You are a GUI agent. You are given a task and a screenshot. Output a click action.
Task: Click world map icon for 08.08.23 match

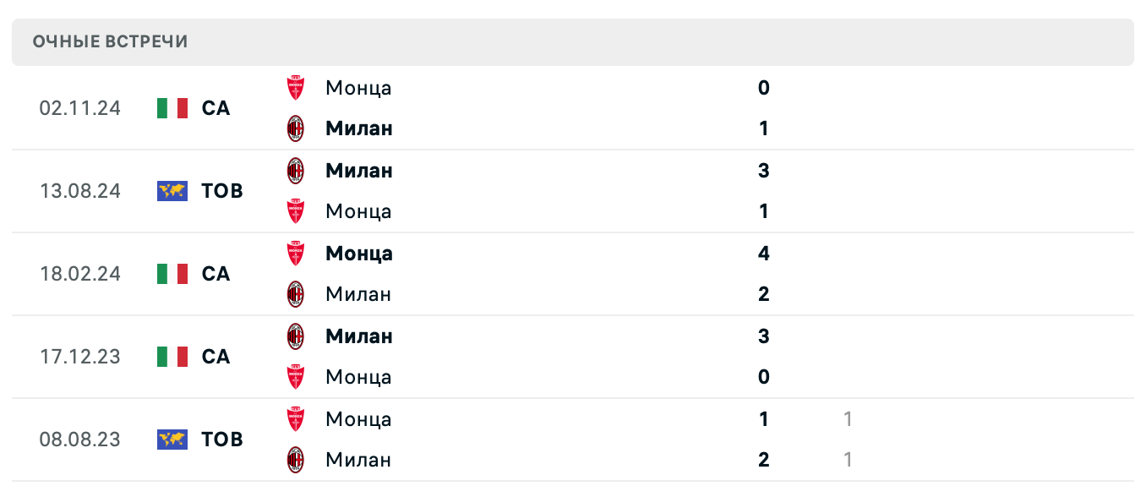[172, 440]
